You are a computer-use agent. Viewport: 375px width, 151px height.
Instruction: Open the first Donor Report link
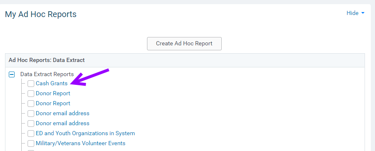[53, 93]
